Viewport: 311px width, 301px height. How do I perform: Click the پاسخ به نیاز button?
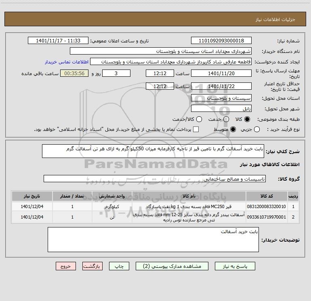(x=235, y=266)
